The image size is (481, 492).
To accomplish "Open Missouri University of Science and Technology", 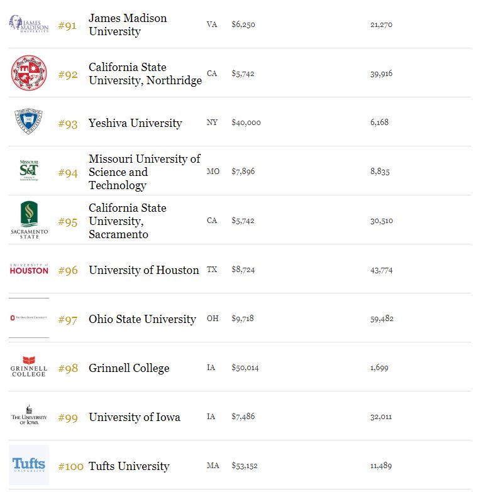I will [x=144, y=172].
